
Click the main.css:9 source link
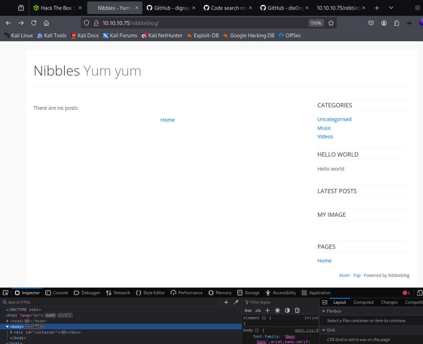tap(306, 330)
